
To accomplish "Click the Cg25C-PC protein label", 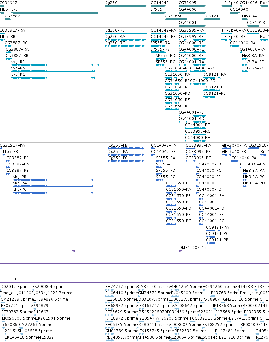I will click(x=118, y=158).
